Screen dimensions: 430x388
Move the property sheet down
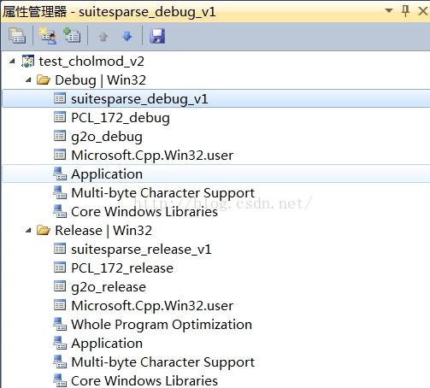click(127, 36)
